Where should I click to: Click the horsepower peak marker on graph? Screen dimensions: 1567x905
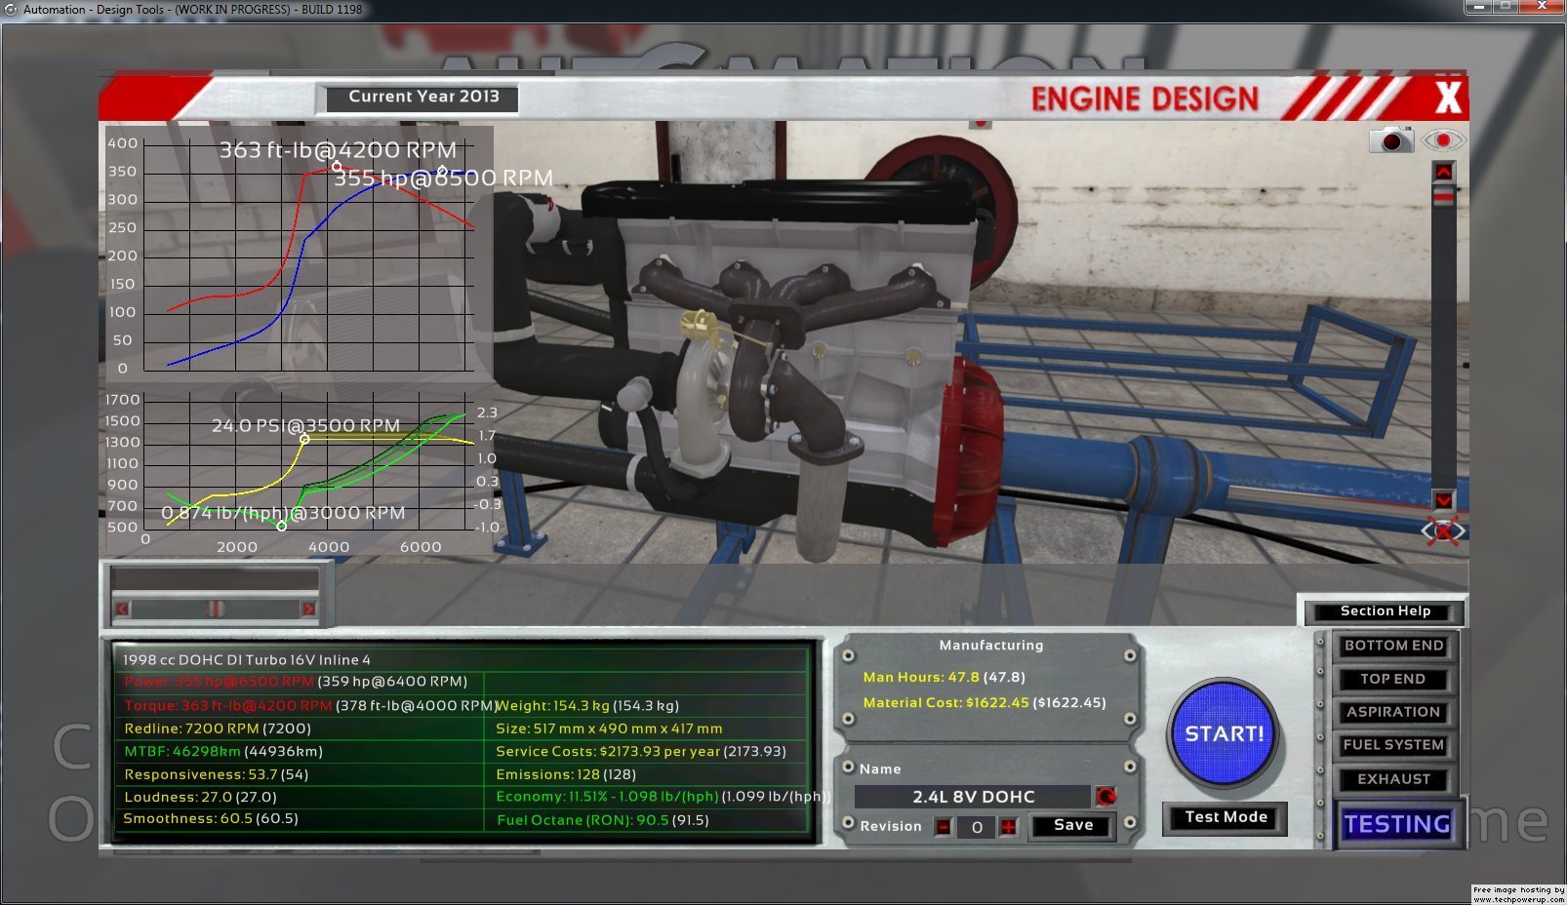tap(442, 172)
